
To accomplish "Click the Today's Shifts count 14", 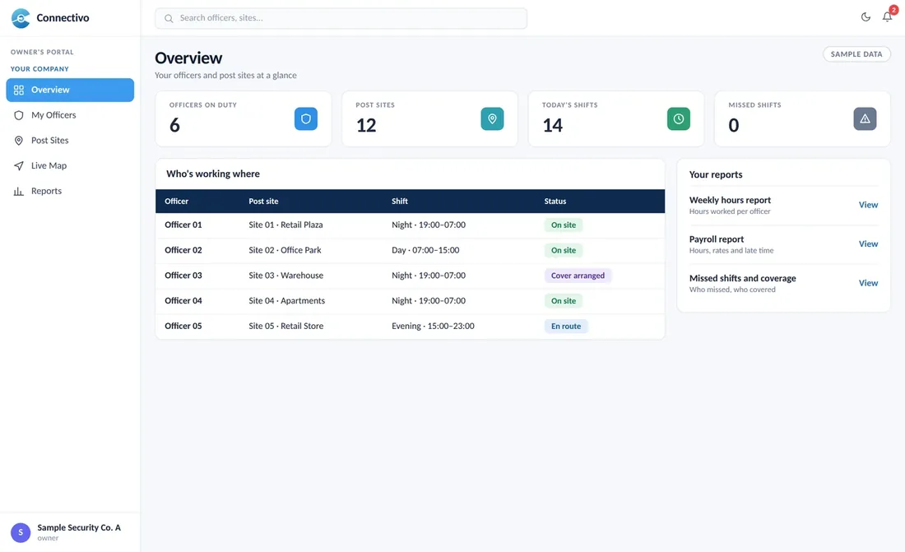I will click(552, 125).
